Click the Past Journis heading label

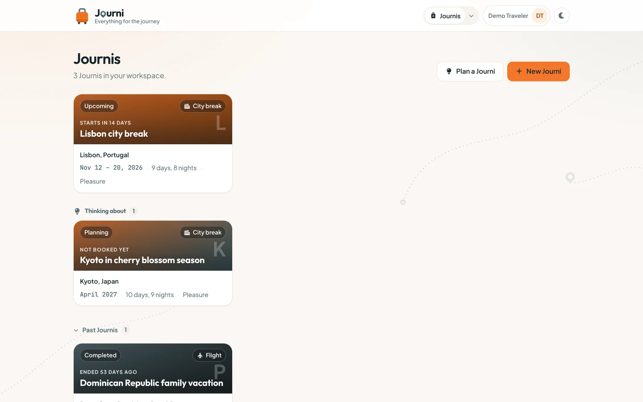pos(100,330)
